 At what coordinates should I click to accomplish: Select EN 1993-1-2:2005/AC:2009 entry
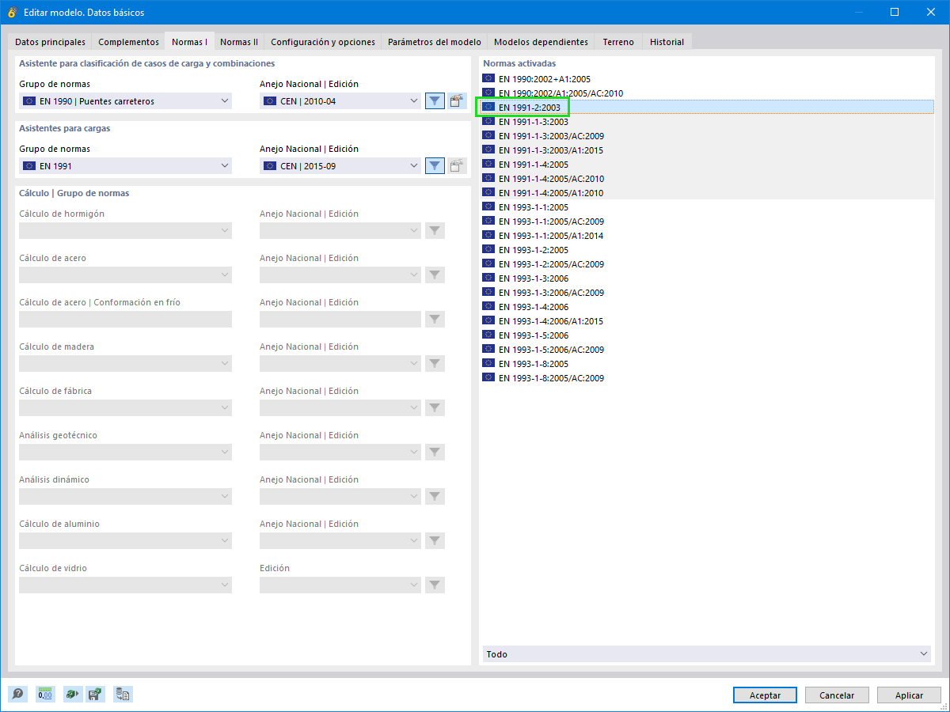click(707, 264)
